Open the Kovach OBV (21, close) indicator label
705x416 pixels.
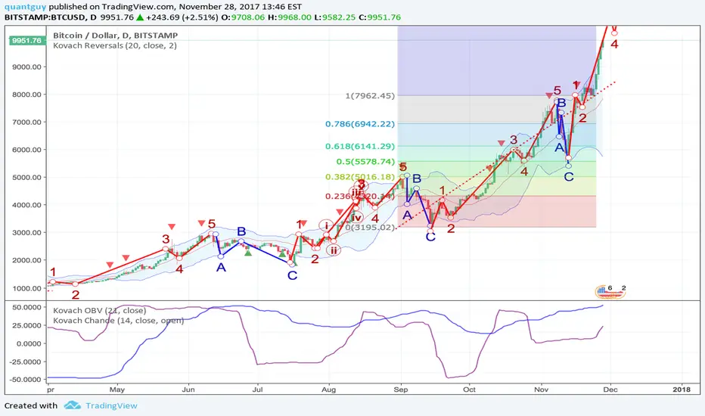pos(99,310)
